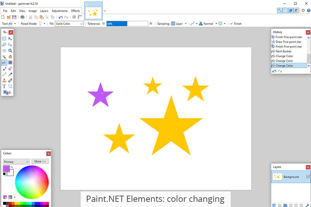311x207 pixels.
Task: Click the Tolerance 50% slider bar
Action: coord(127,24)
